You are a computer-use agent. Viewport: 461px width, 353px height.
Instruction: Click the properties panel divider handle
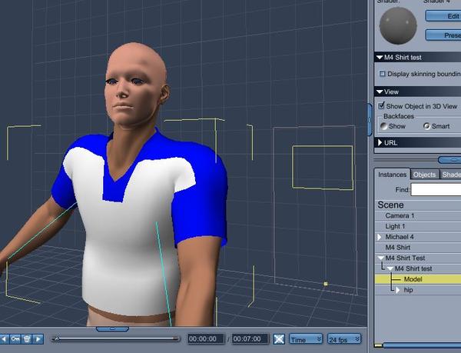click(449, 160)
